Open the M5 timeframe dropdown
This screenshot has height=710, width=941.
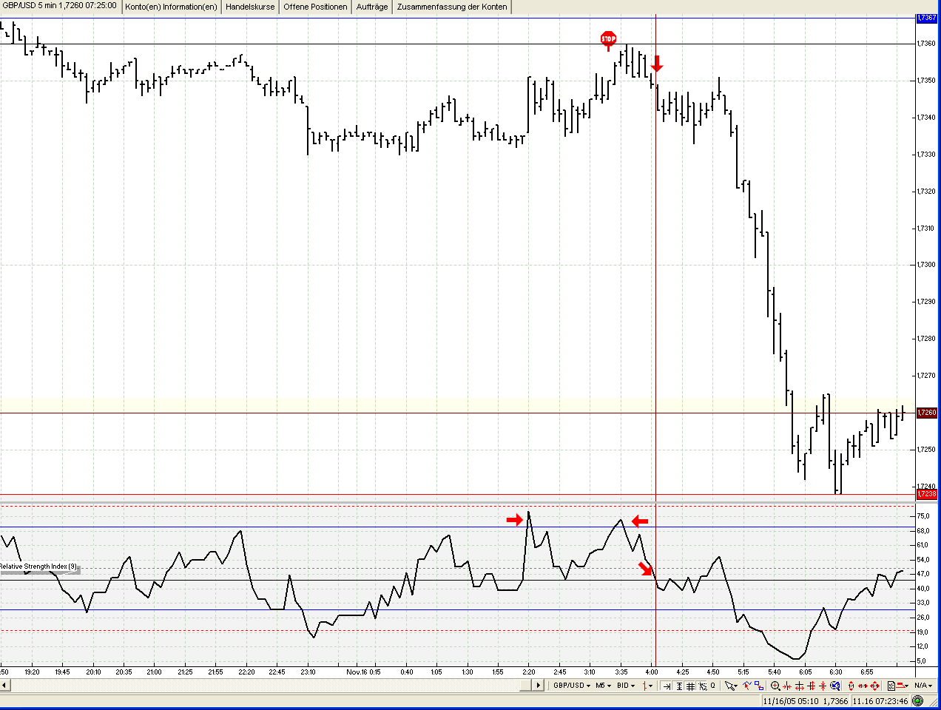[x=604, y=686]
